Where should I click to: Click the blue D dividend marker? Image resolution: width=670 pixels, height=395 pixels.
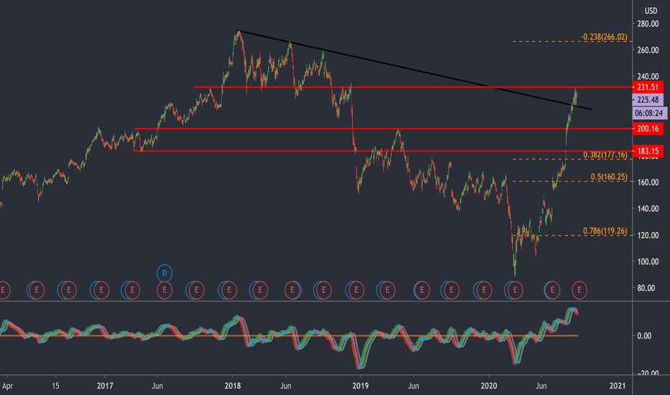point(165,274)
